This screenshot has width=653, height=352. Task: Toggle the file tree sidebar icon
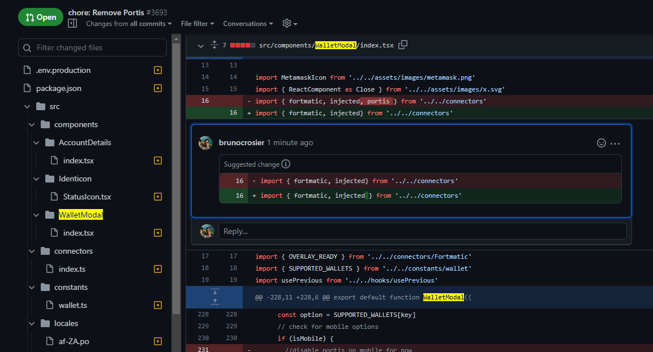(72, 23)
